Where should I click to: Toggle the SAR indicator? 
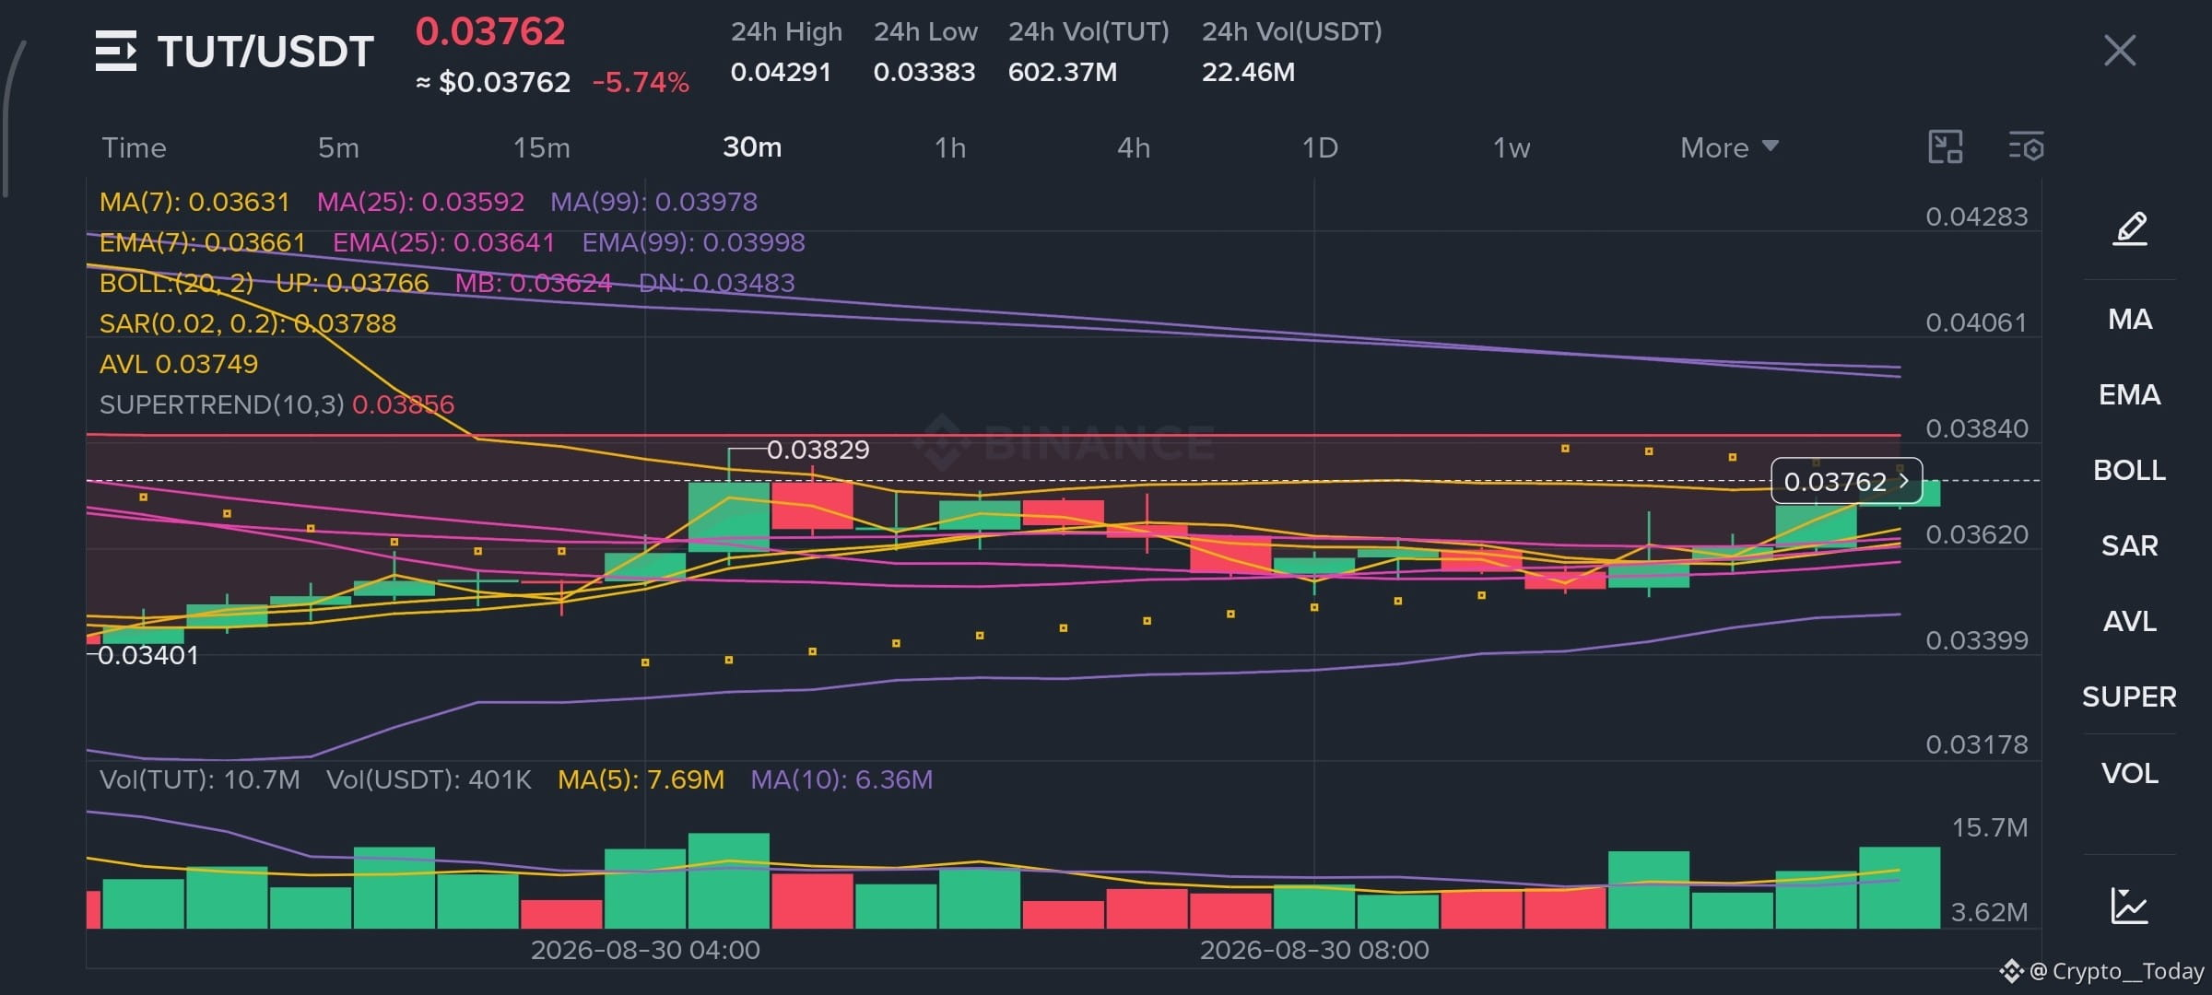2130,545
